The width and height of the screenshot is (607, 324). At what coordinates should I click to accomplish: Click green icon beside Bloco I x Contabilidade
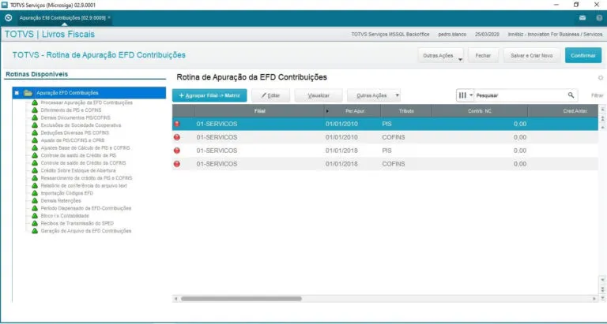point(35,216)
